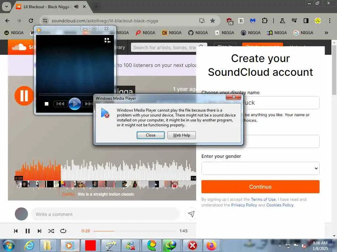
Task: Toggle repeat in the bottom player
Action: coord(63,231)
